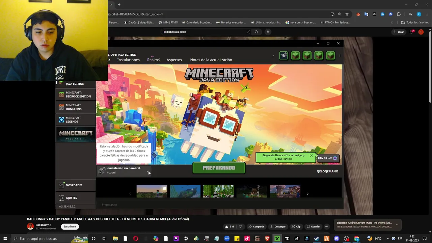Select the anvil Forge profile icon
Screen dimensions: 432x243
[284, 56]
